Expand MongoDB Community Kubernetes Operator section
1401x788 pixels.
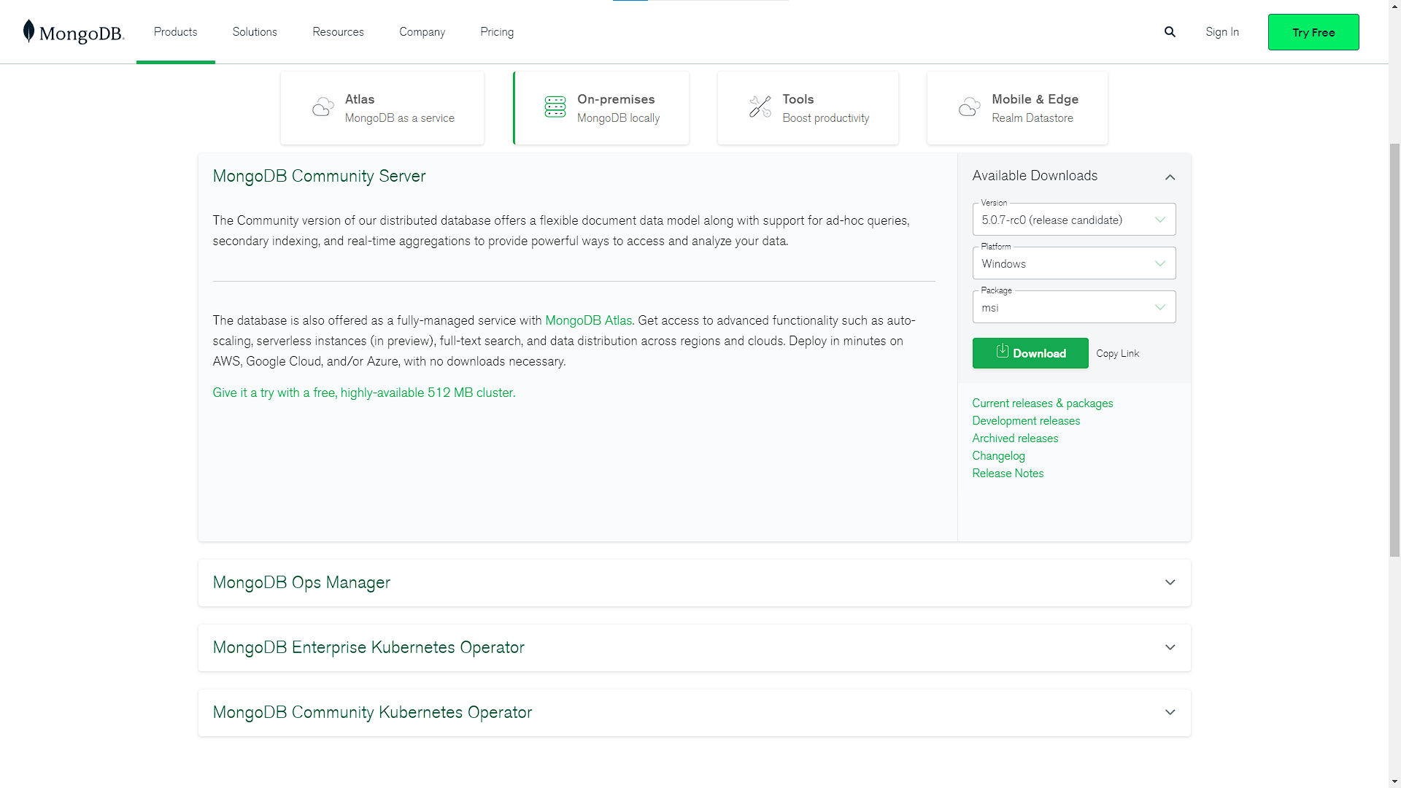click(x=1170, y=712)
